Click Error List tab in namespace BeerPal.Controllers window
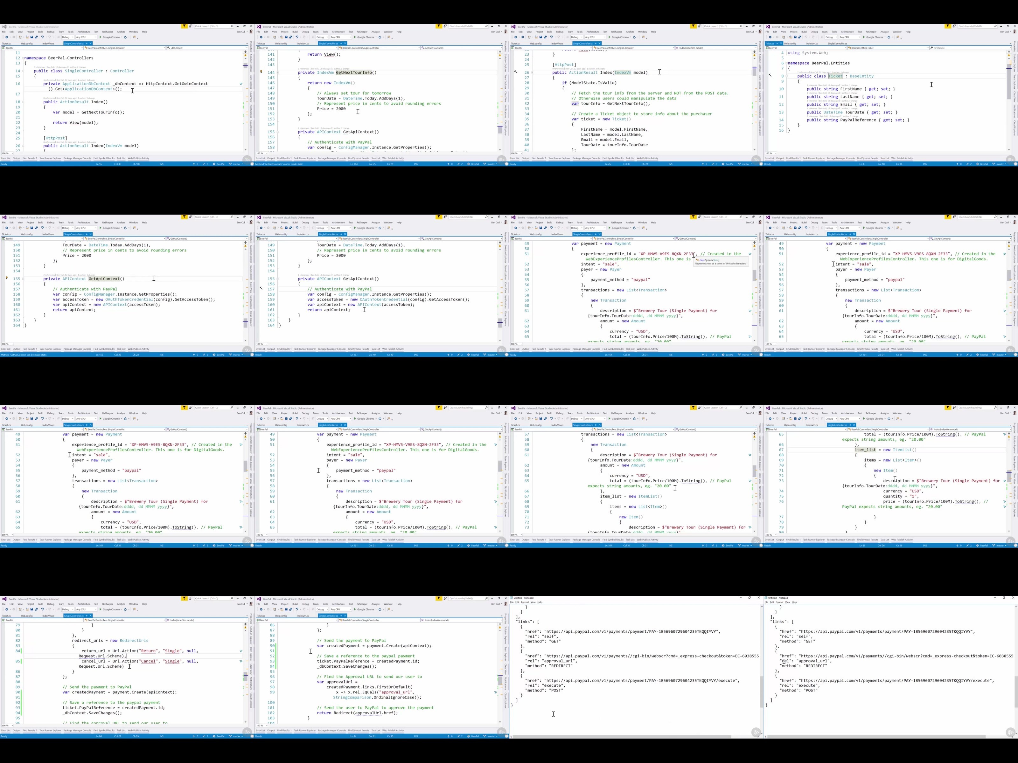1018x763 pixels. [x=5, y=158]
